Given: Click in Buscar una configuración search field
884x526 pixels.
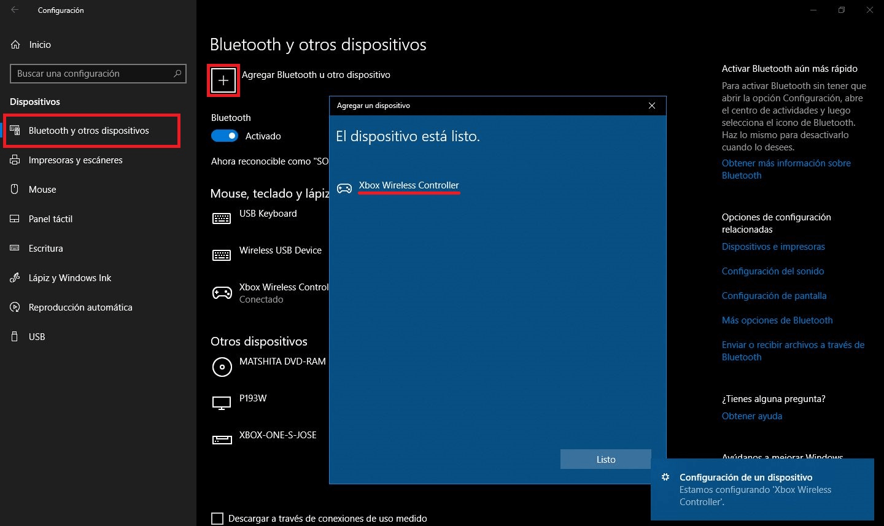Looking at the screenshot, I should click(98, 74).
